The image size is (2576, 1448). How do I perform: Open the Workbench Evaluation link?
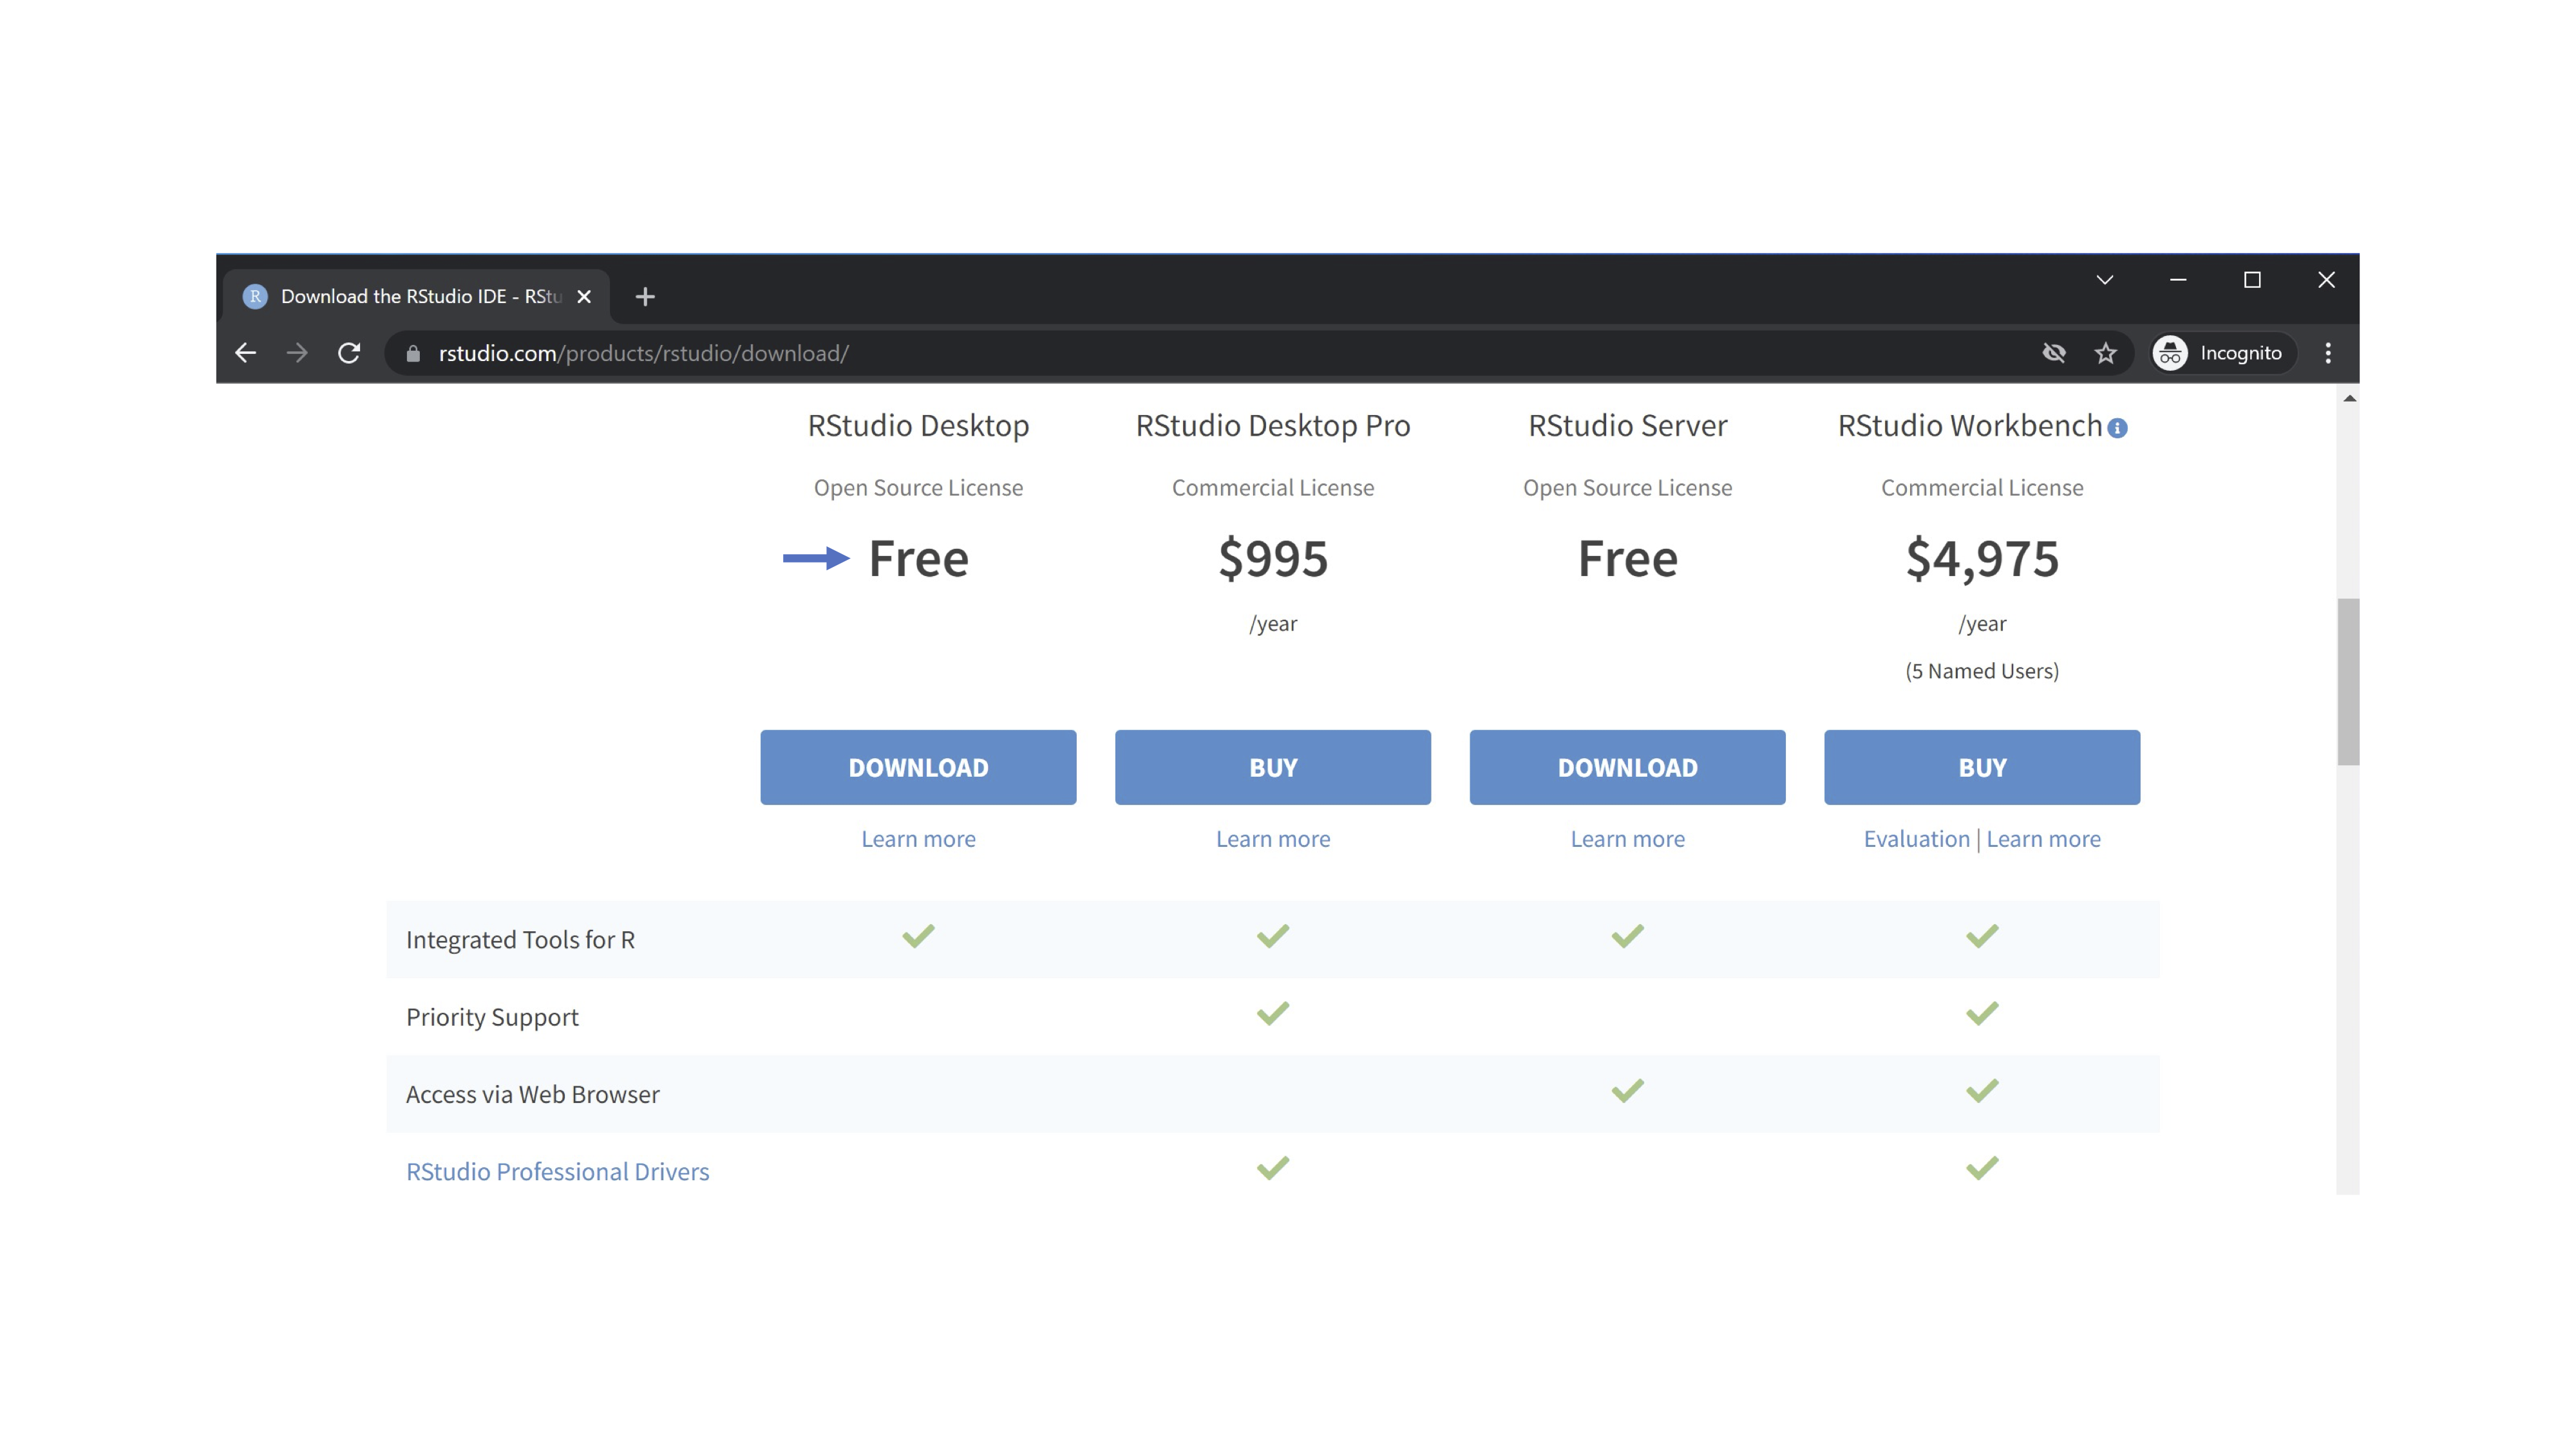coord(1916,839)
